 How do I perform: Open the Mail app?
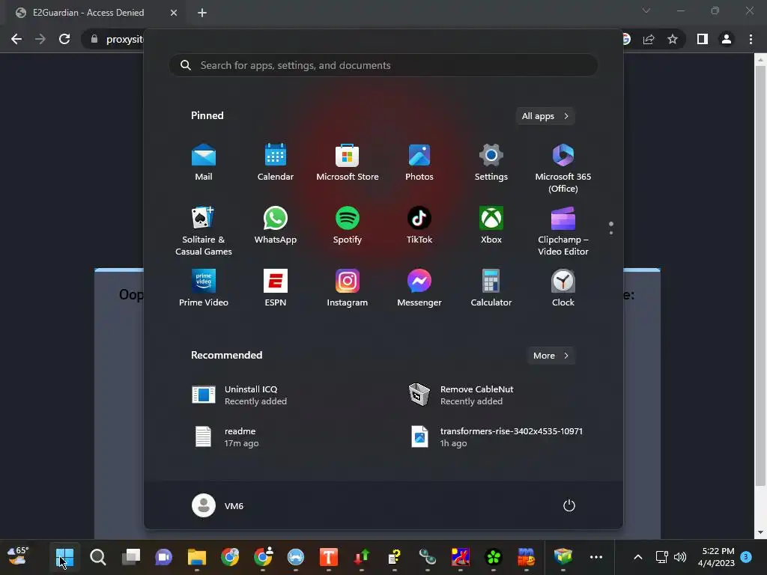204,162
